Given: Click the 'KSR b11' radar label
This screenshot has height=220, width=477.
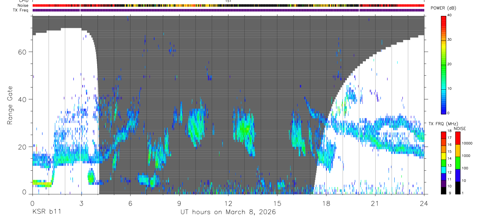Looking at the screenshot, I should pyautogui.click(x=46, y=212).
